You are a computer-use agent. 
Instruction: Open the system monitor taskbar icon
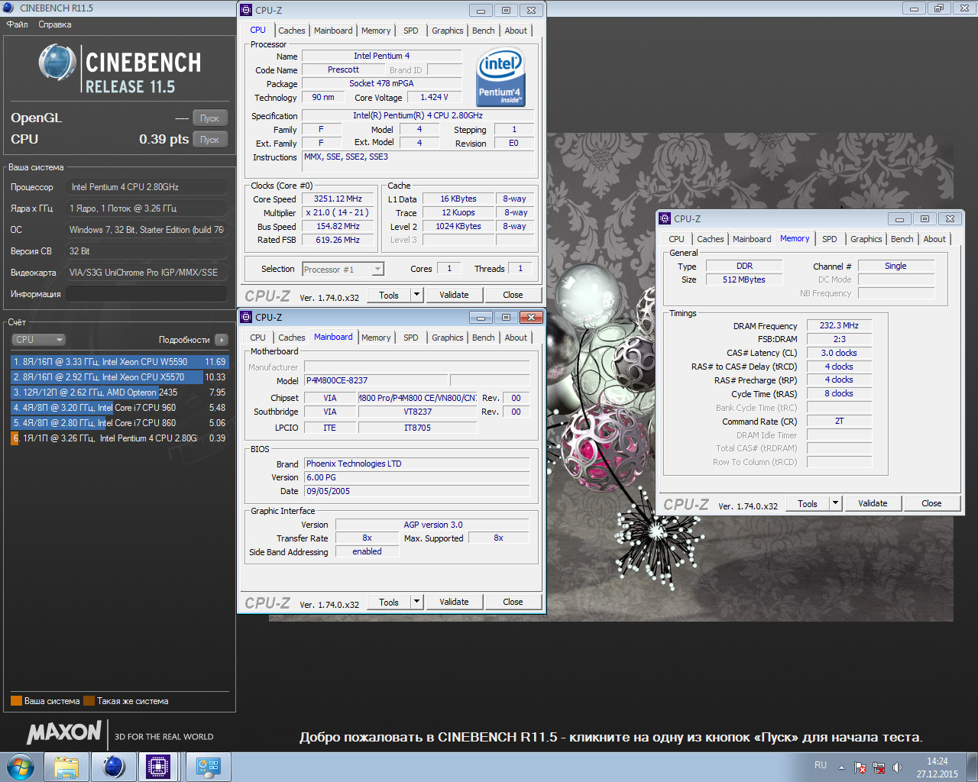(208, 767)
